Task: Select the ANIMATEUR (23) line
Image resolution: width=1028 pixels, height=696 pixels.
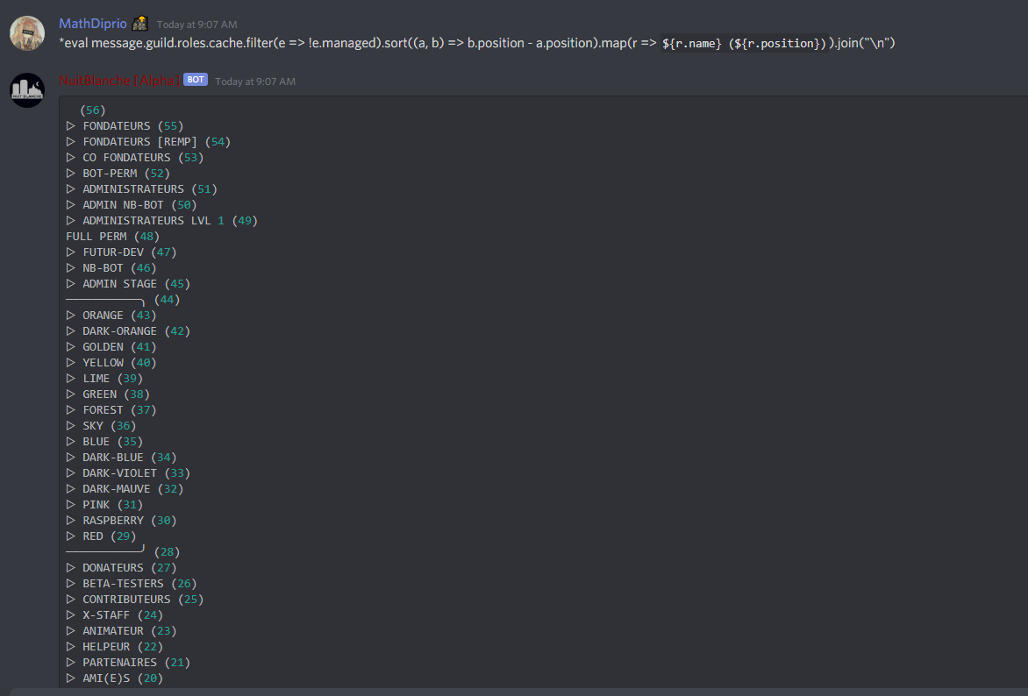Action: 121,630
